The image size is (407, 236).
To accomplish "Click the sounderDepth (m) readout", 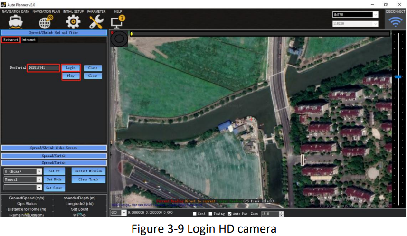I will [x=79, y=198].
